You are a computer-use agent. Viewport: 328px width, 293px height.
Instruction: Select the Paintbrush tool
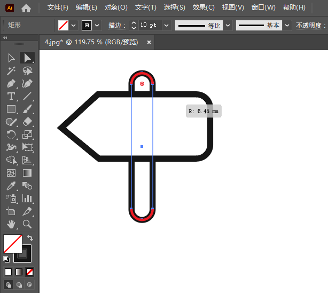(27, 109)
